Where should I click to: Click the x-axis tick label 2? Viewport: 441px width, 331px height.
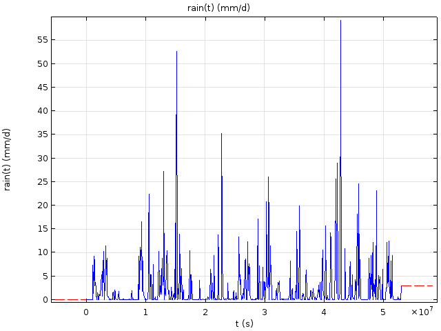click(205, 312)
